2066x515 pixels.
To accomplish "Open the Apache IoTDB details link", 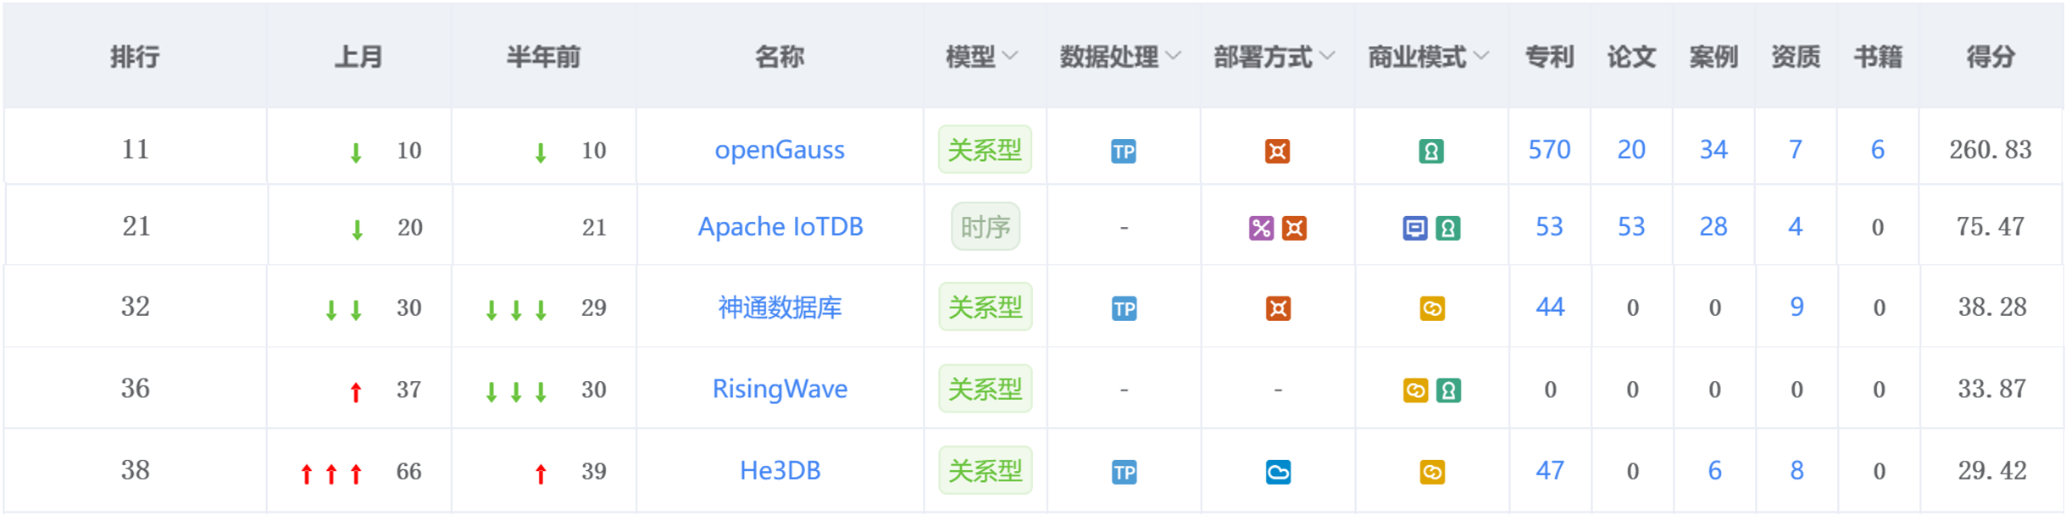I will pos(780,227).
